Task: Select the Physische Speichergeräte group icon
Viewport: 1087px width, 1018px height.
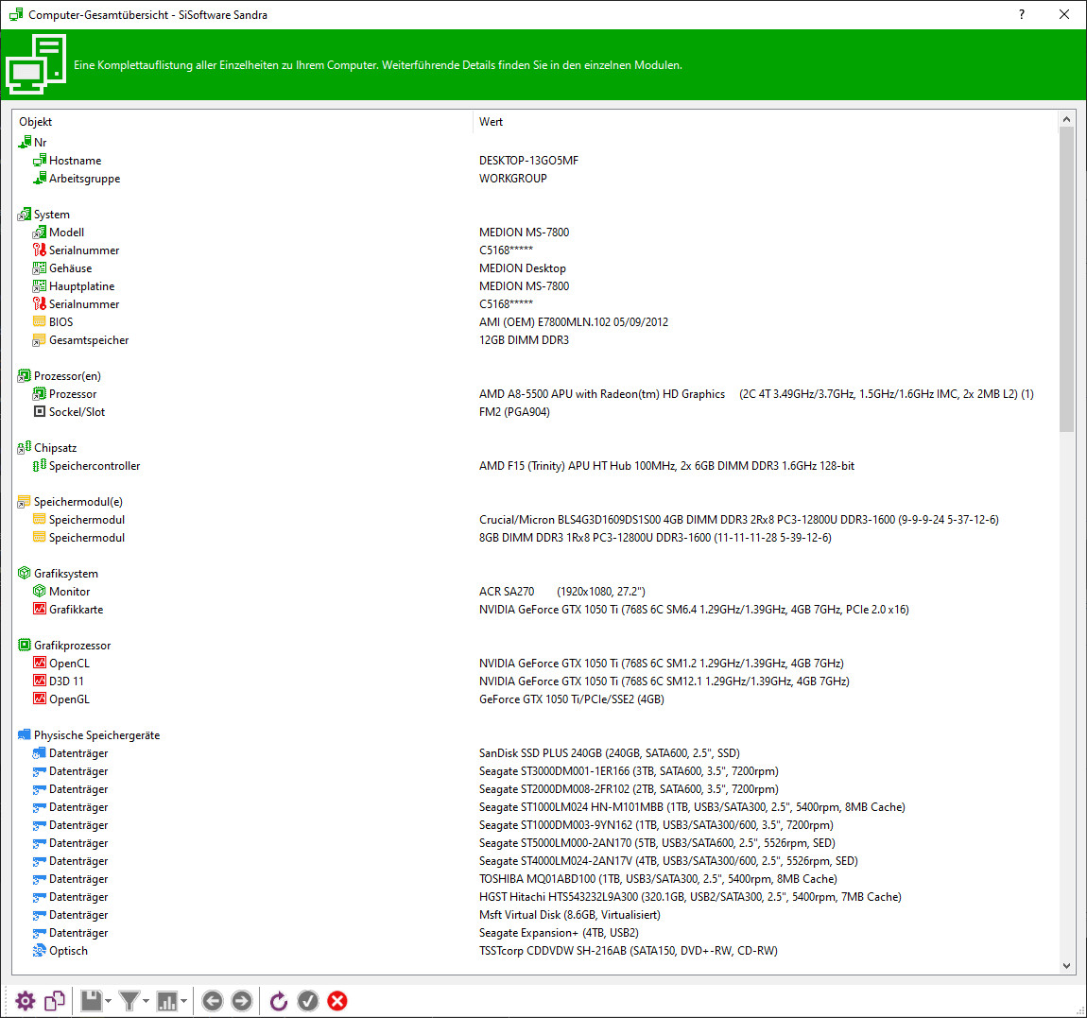Action: [25, 735]
